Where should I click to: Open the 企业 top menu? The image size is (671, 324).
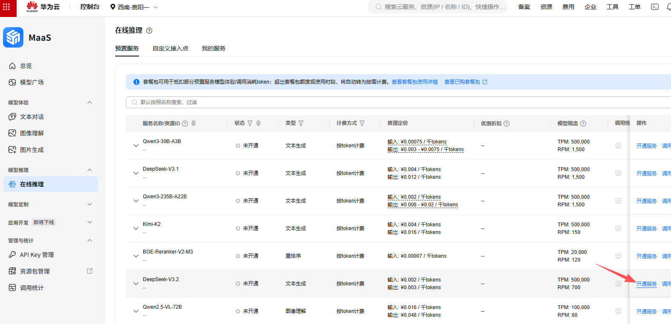point(590,7)
